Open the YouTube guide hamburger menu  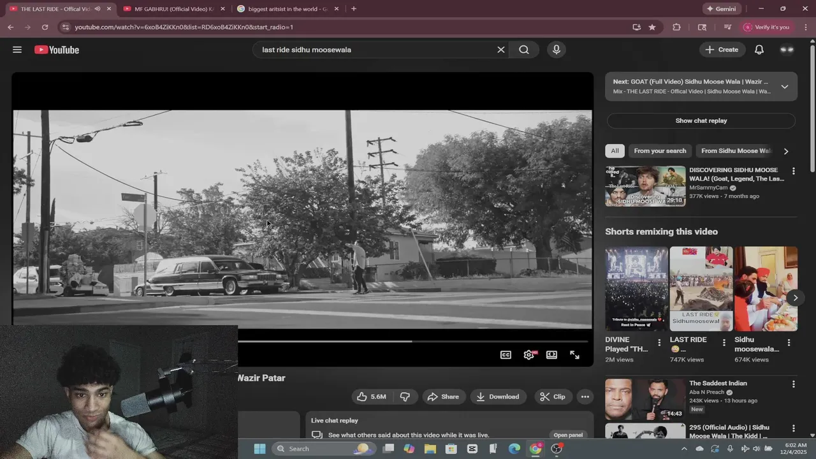[x=17, y=50]
